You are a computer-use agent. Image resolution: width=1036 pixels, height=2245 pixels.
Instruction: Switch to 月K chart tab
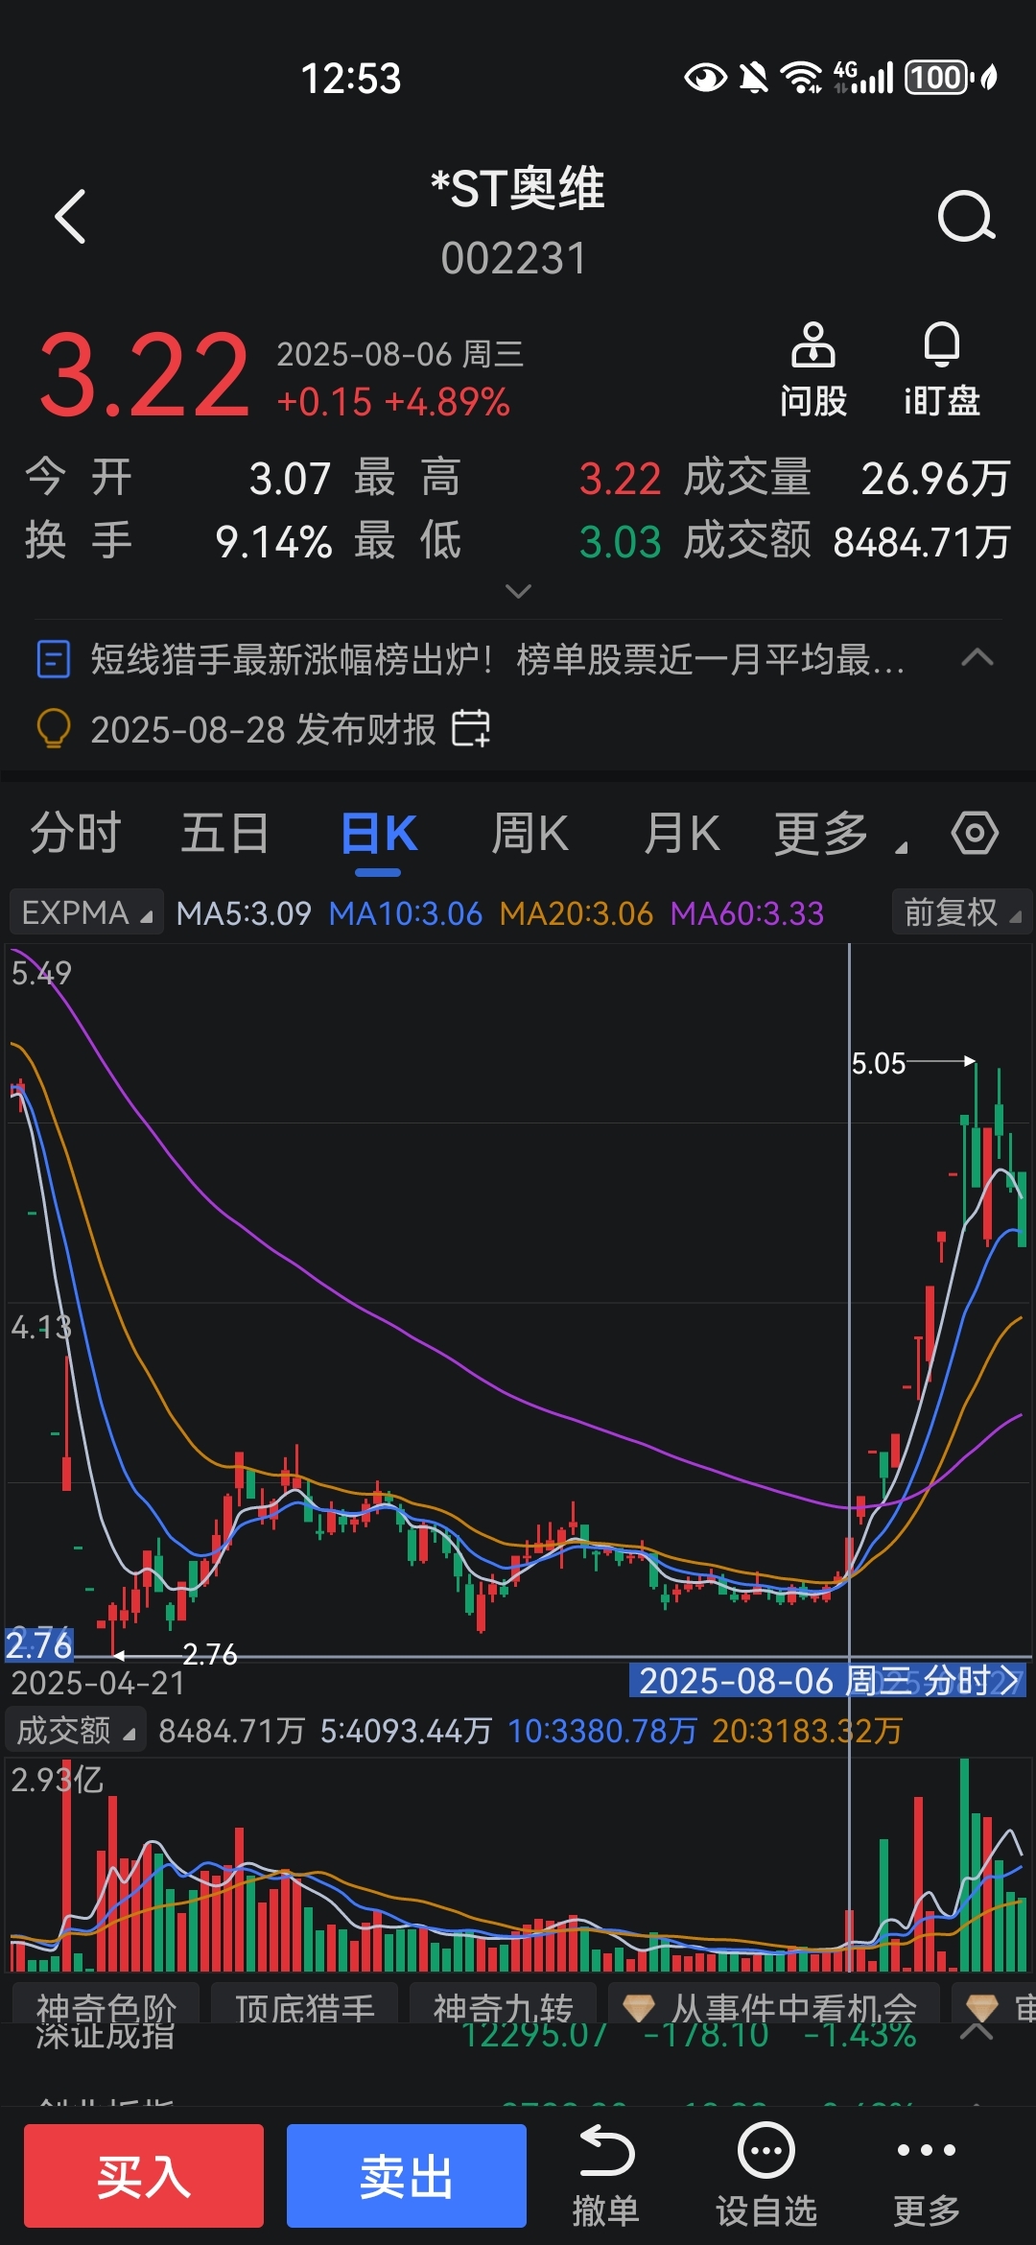[x=681, y=833]
